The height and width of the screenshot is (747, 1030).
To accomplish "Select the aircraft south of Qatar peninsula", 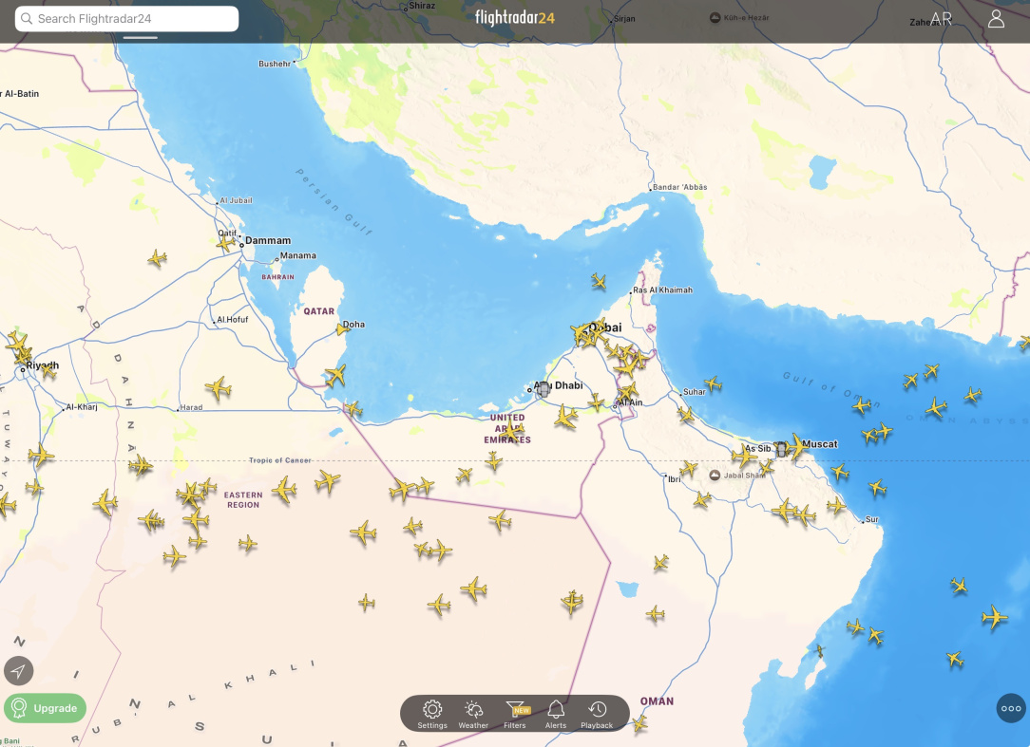I will [335, 376].
